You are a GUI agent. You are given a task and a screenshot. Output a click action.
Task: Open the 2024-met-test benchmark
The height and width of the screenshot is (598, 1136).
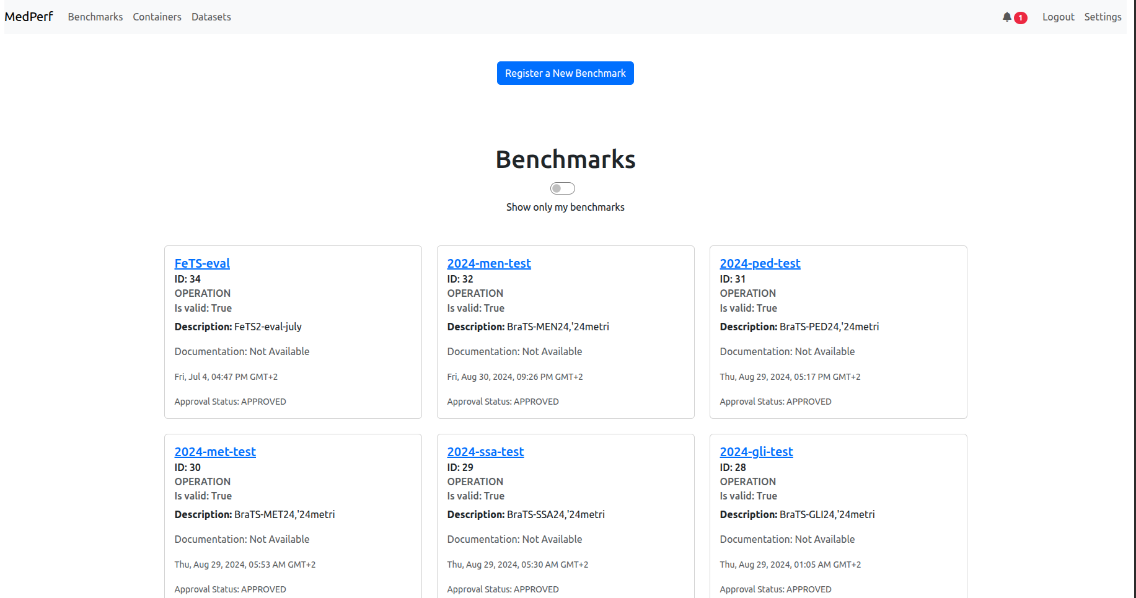click(x=215, y=452)
